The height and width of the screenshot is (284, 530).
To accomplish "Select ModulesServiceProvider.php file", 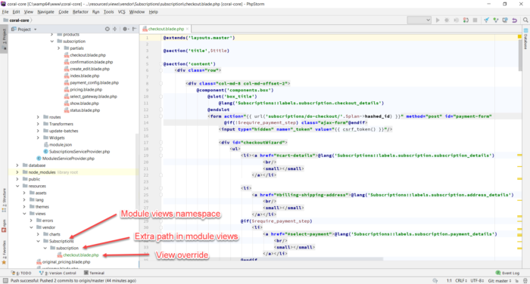I will point(66,159).
